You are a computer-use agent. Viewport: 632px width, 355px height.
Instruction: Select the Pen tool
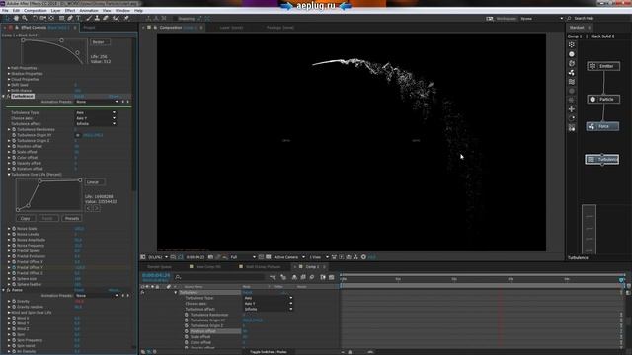70,18
